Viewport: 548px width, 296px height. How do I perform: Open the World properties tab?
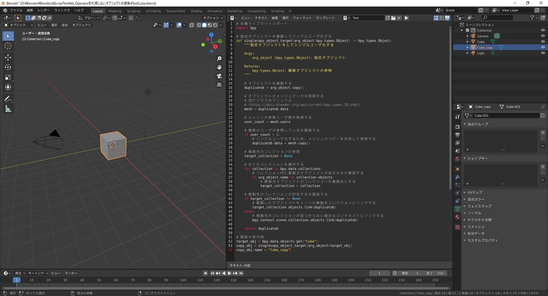coord(457,159)
